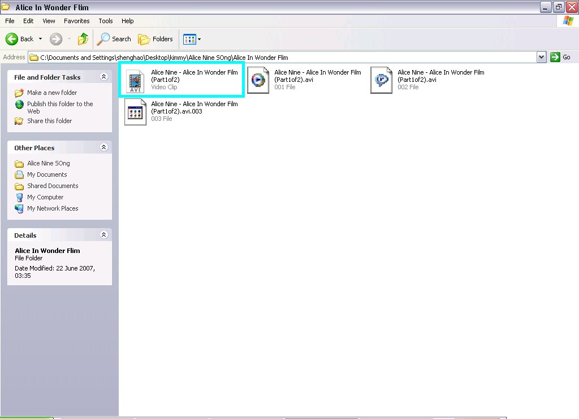This screenshot has height=419, width=579.
Task: Select the 003 File filename text
Action: pos(195,108)
